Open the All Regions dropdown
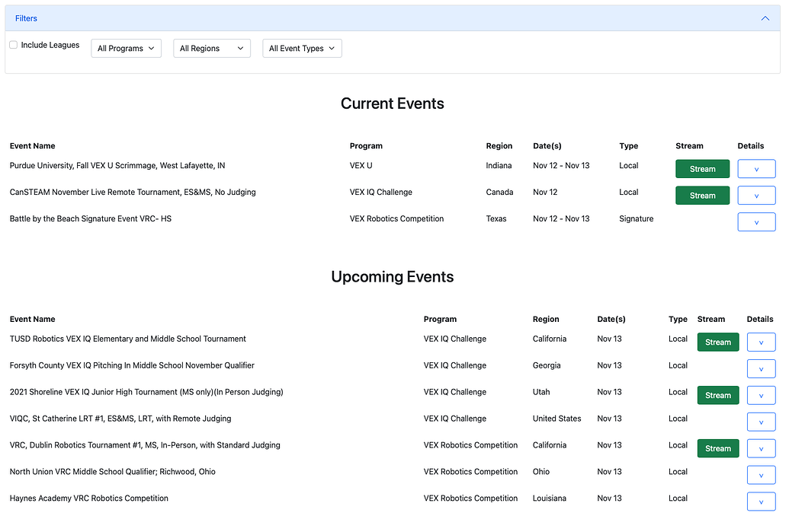Image resolution: width=789 pixels, height=516 pixels. pyautogui.click(x=212, y=48)
